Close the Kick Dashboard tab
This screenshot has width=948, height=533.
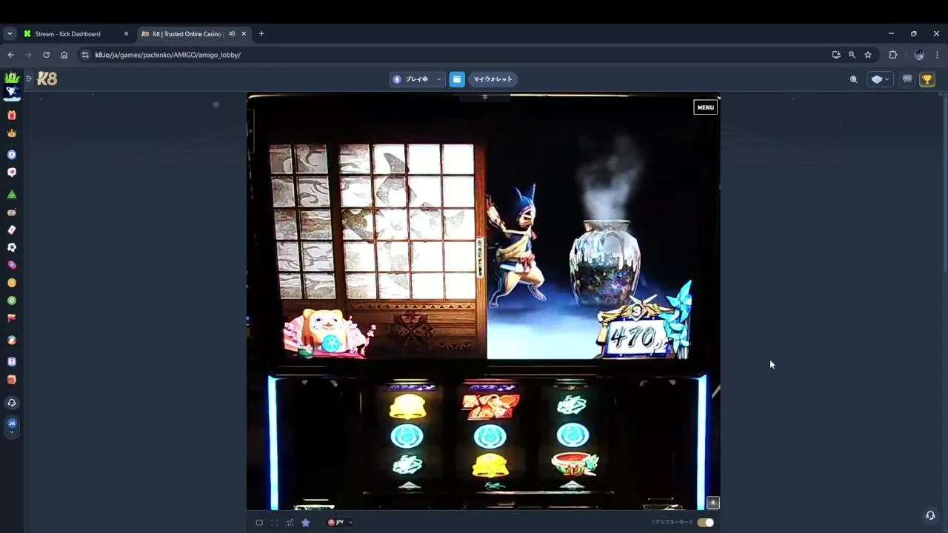click(126, 34)
